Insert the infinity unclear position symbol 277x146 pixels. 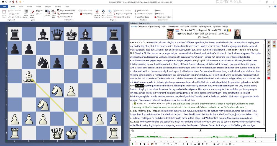(195, 144)
